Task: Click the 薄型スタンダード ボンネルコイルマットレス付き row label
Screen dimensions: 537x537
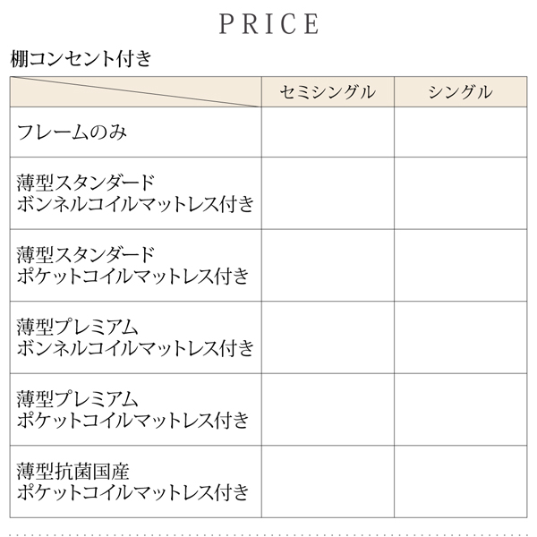Action: (x=136, y=193)
